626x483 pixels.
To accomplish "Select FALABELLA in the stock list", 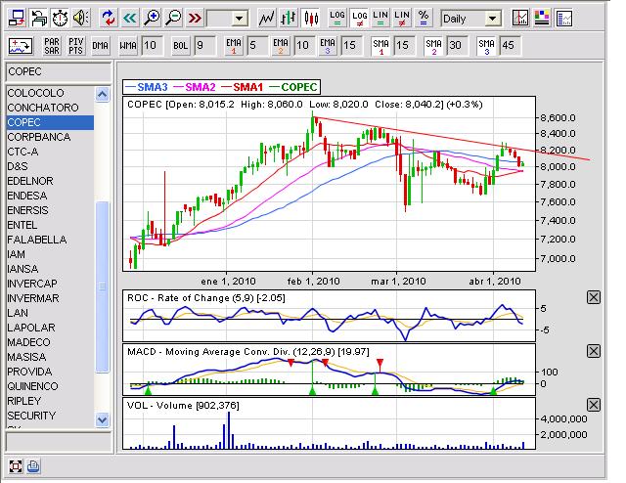I will pos(36,240).
